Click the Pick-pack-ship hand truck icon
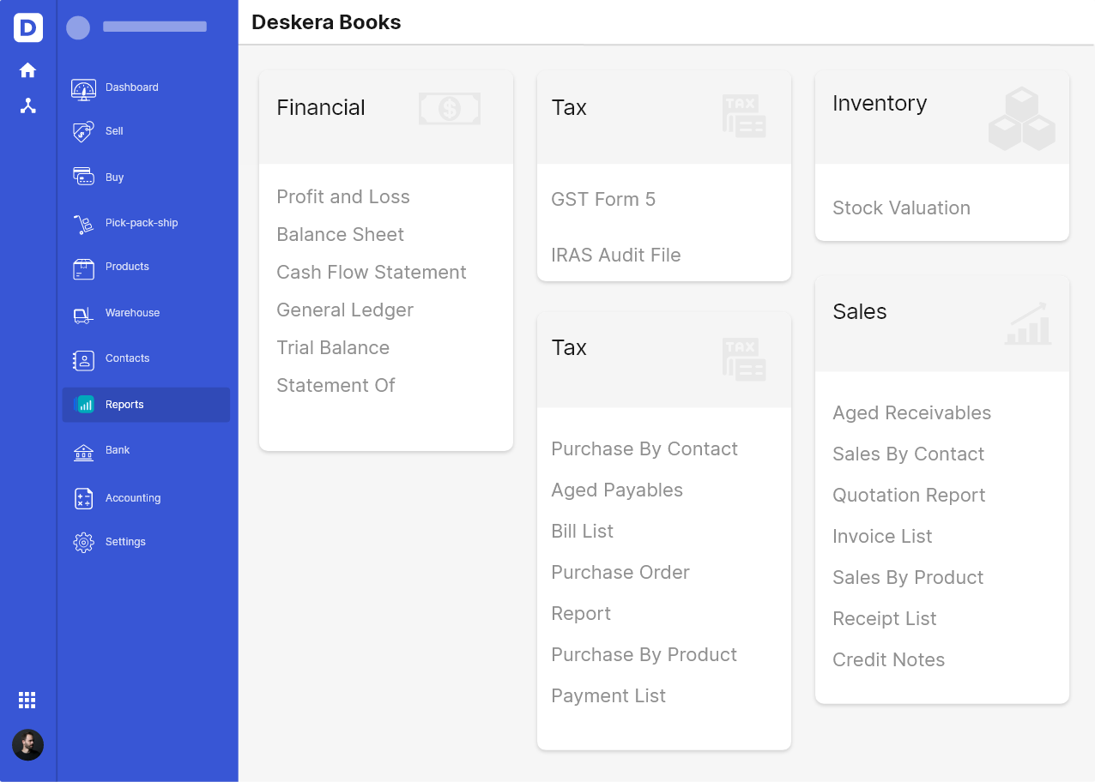The height and width of the screenshot is (782, 1095). click(x=83, y=224)
